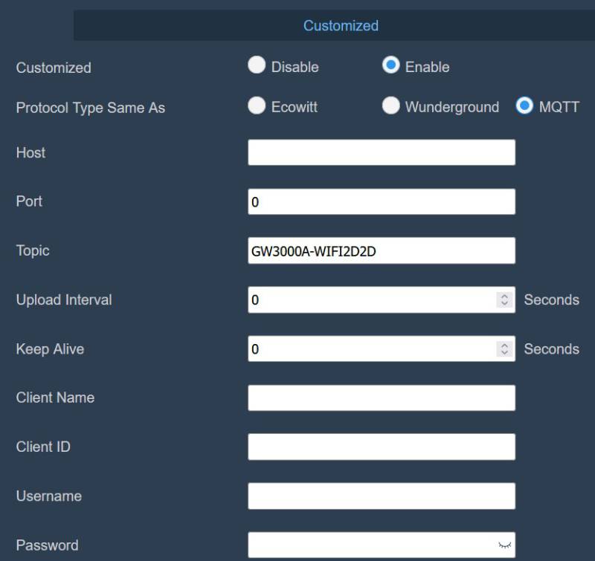Enable the Customized upload service
This screenshot has height=561, width=595.
(x=390, y=65)
